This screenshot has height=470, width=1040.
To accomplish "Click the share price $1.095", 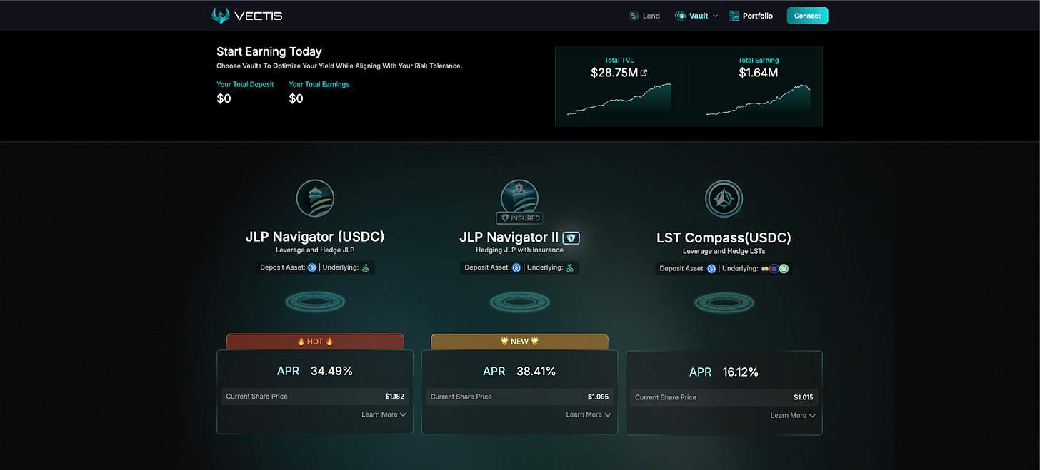I will (599, 397).
